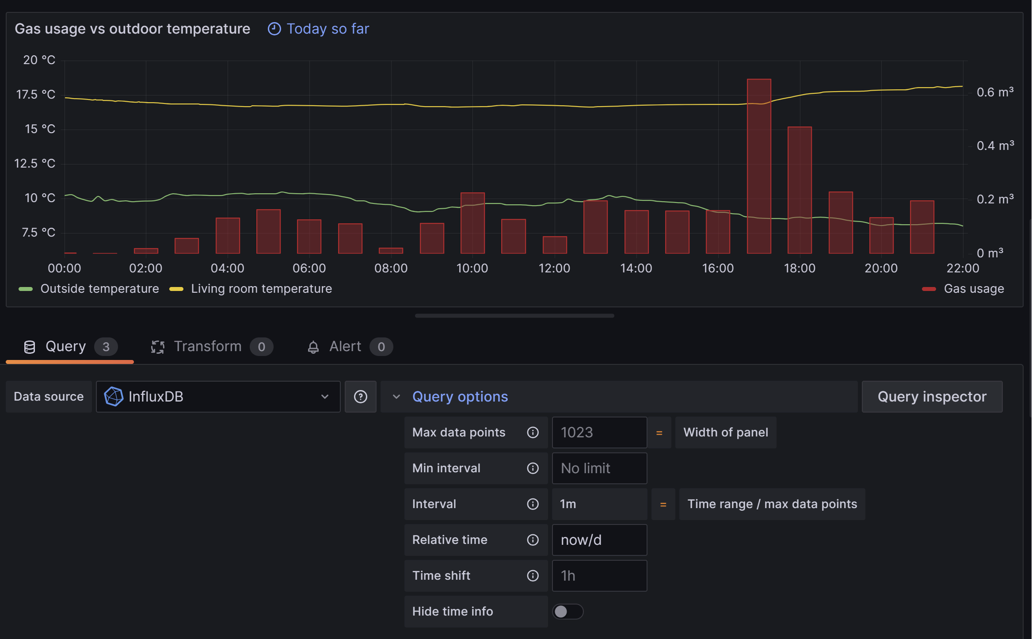Click the green Outside temperature color swatch
Screen dimensions: 1032x639
coord(26,289)
